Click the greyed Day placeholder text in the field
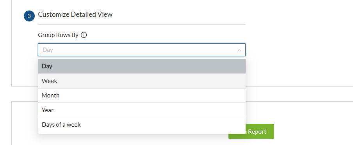Image resolution: width=353 pixels, height=145 pixels. coord(48,50)
